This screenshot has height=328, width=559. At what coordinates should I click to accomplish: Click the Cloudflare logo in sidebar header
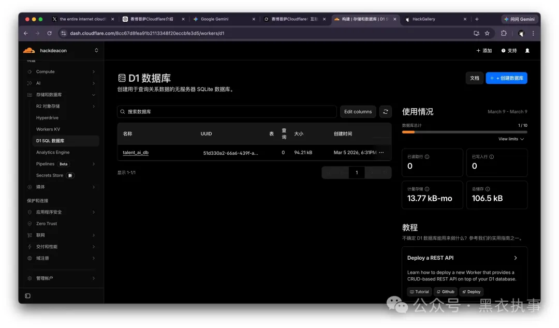[29, 51]
